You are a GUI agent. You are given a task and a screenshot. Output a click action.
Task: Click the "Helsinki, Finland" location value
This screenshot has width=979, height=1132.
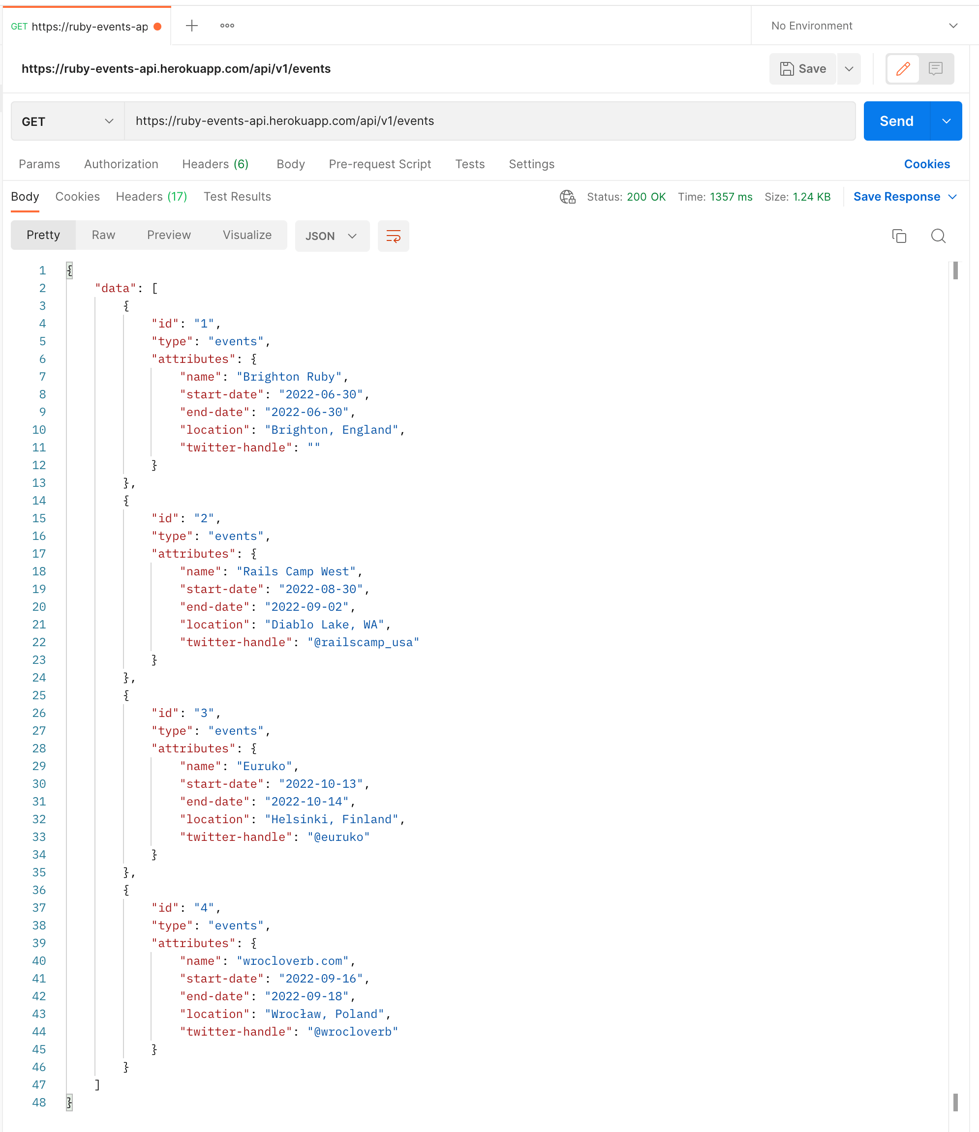[x=331, y=820]
